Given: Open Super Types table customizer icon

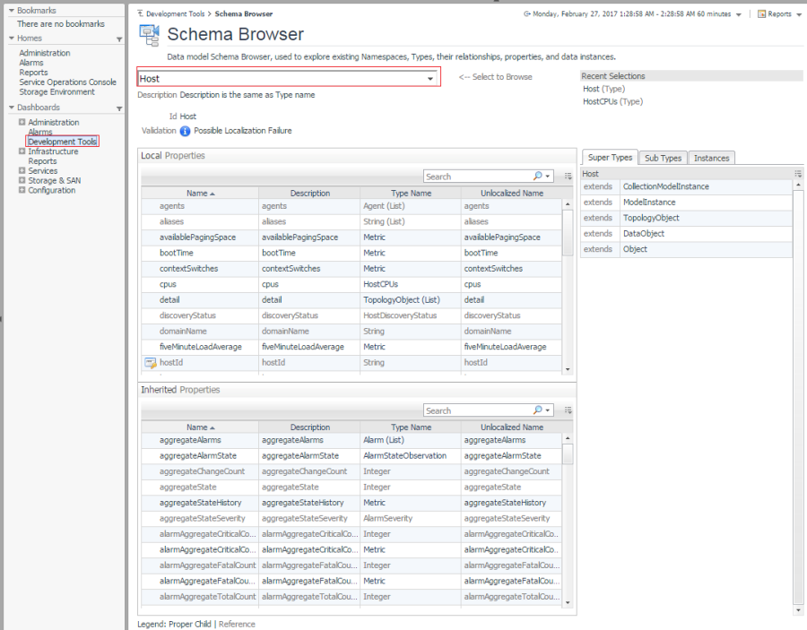Looking at the screenshot, I should coord(798,174).
